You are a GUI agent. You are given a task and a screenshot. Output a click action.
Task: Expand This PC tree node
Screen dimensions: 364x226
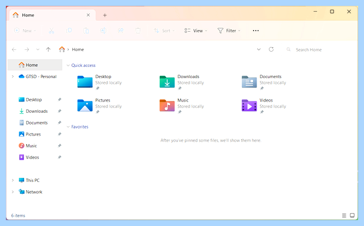[x=13, y=180]
